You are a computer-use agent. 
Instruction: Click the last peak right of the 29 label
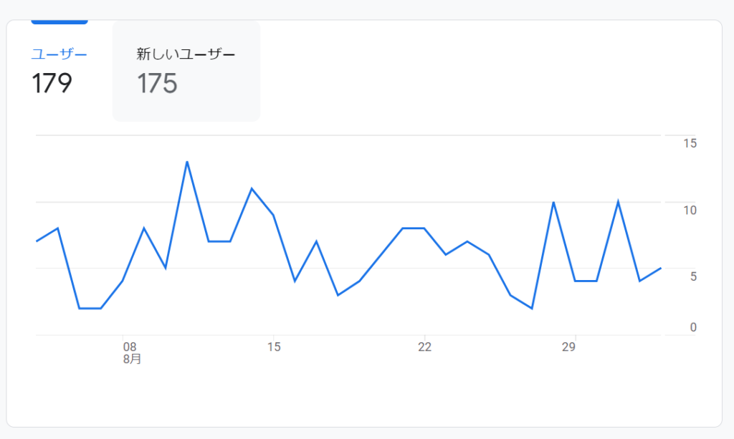(x=618, y=202)
